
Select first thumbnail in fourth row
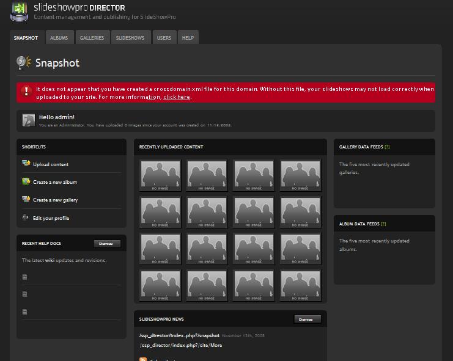(x=160, y=285)
